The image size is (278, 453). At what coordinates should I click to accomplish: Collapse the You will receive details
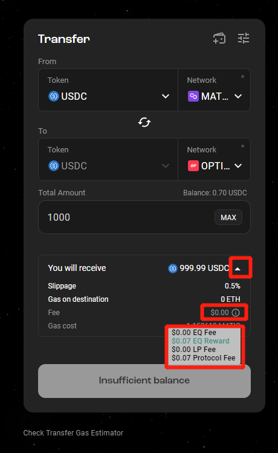[x=238, y=269]
